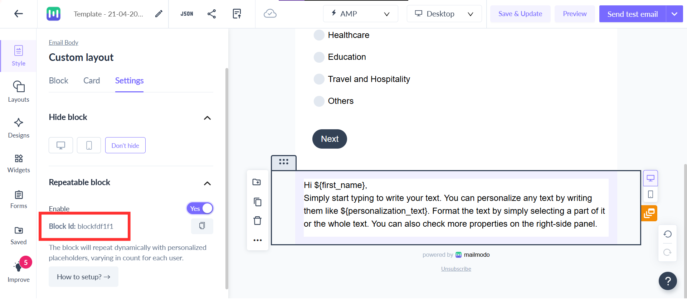Open the Desktop view dropdown

[x=444, y=14]
